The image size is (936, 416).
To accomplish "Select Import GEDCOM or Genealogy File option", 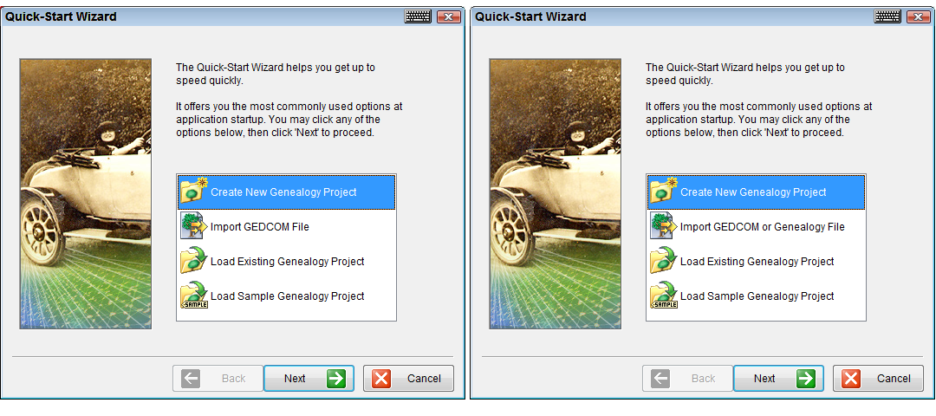I will coord(756,227).
